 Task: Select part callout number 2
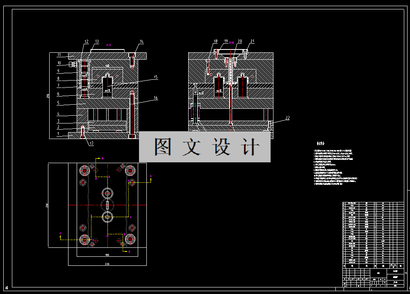pyautogui.click(x=58, y=127)
